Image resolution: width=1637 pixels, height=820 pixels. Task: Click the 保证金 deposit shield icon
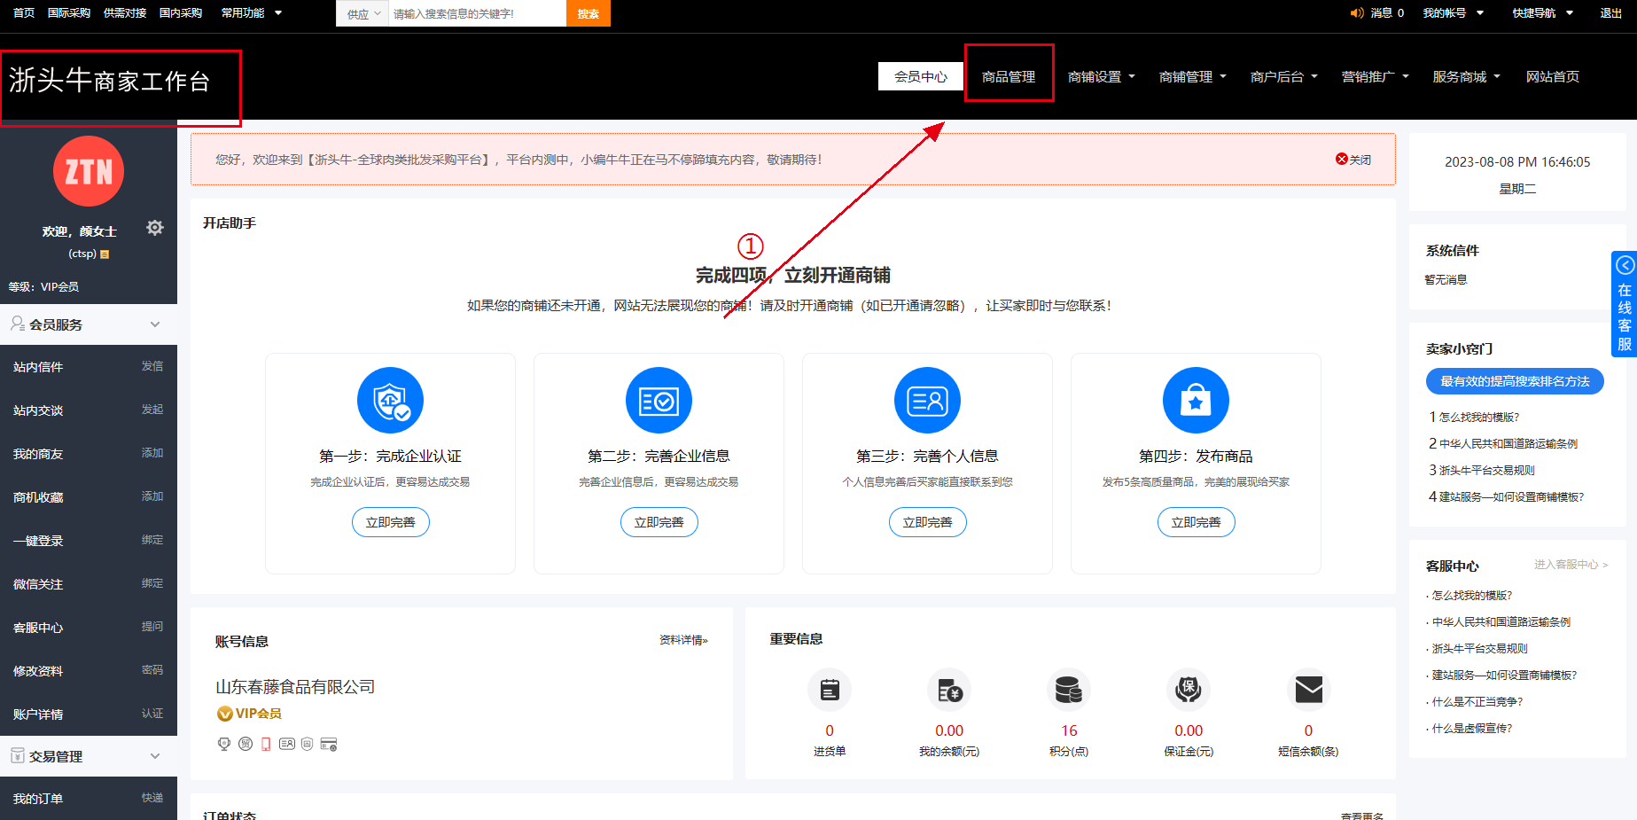click(1189, 690)
